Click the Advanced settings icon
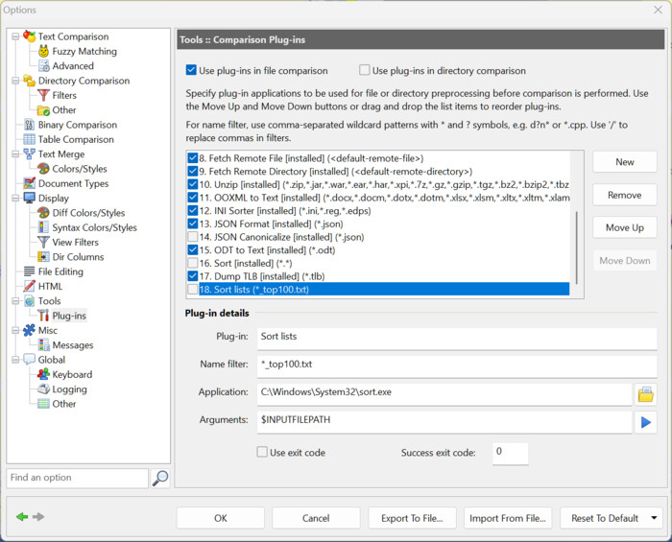 tap(44, 66)
